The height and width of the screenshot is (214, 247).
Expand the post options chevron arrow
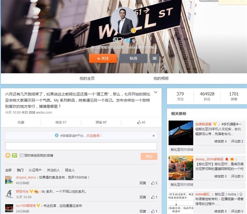point(156,92)
